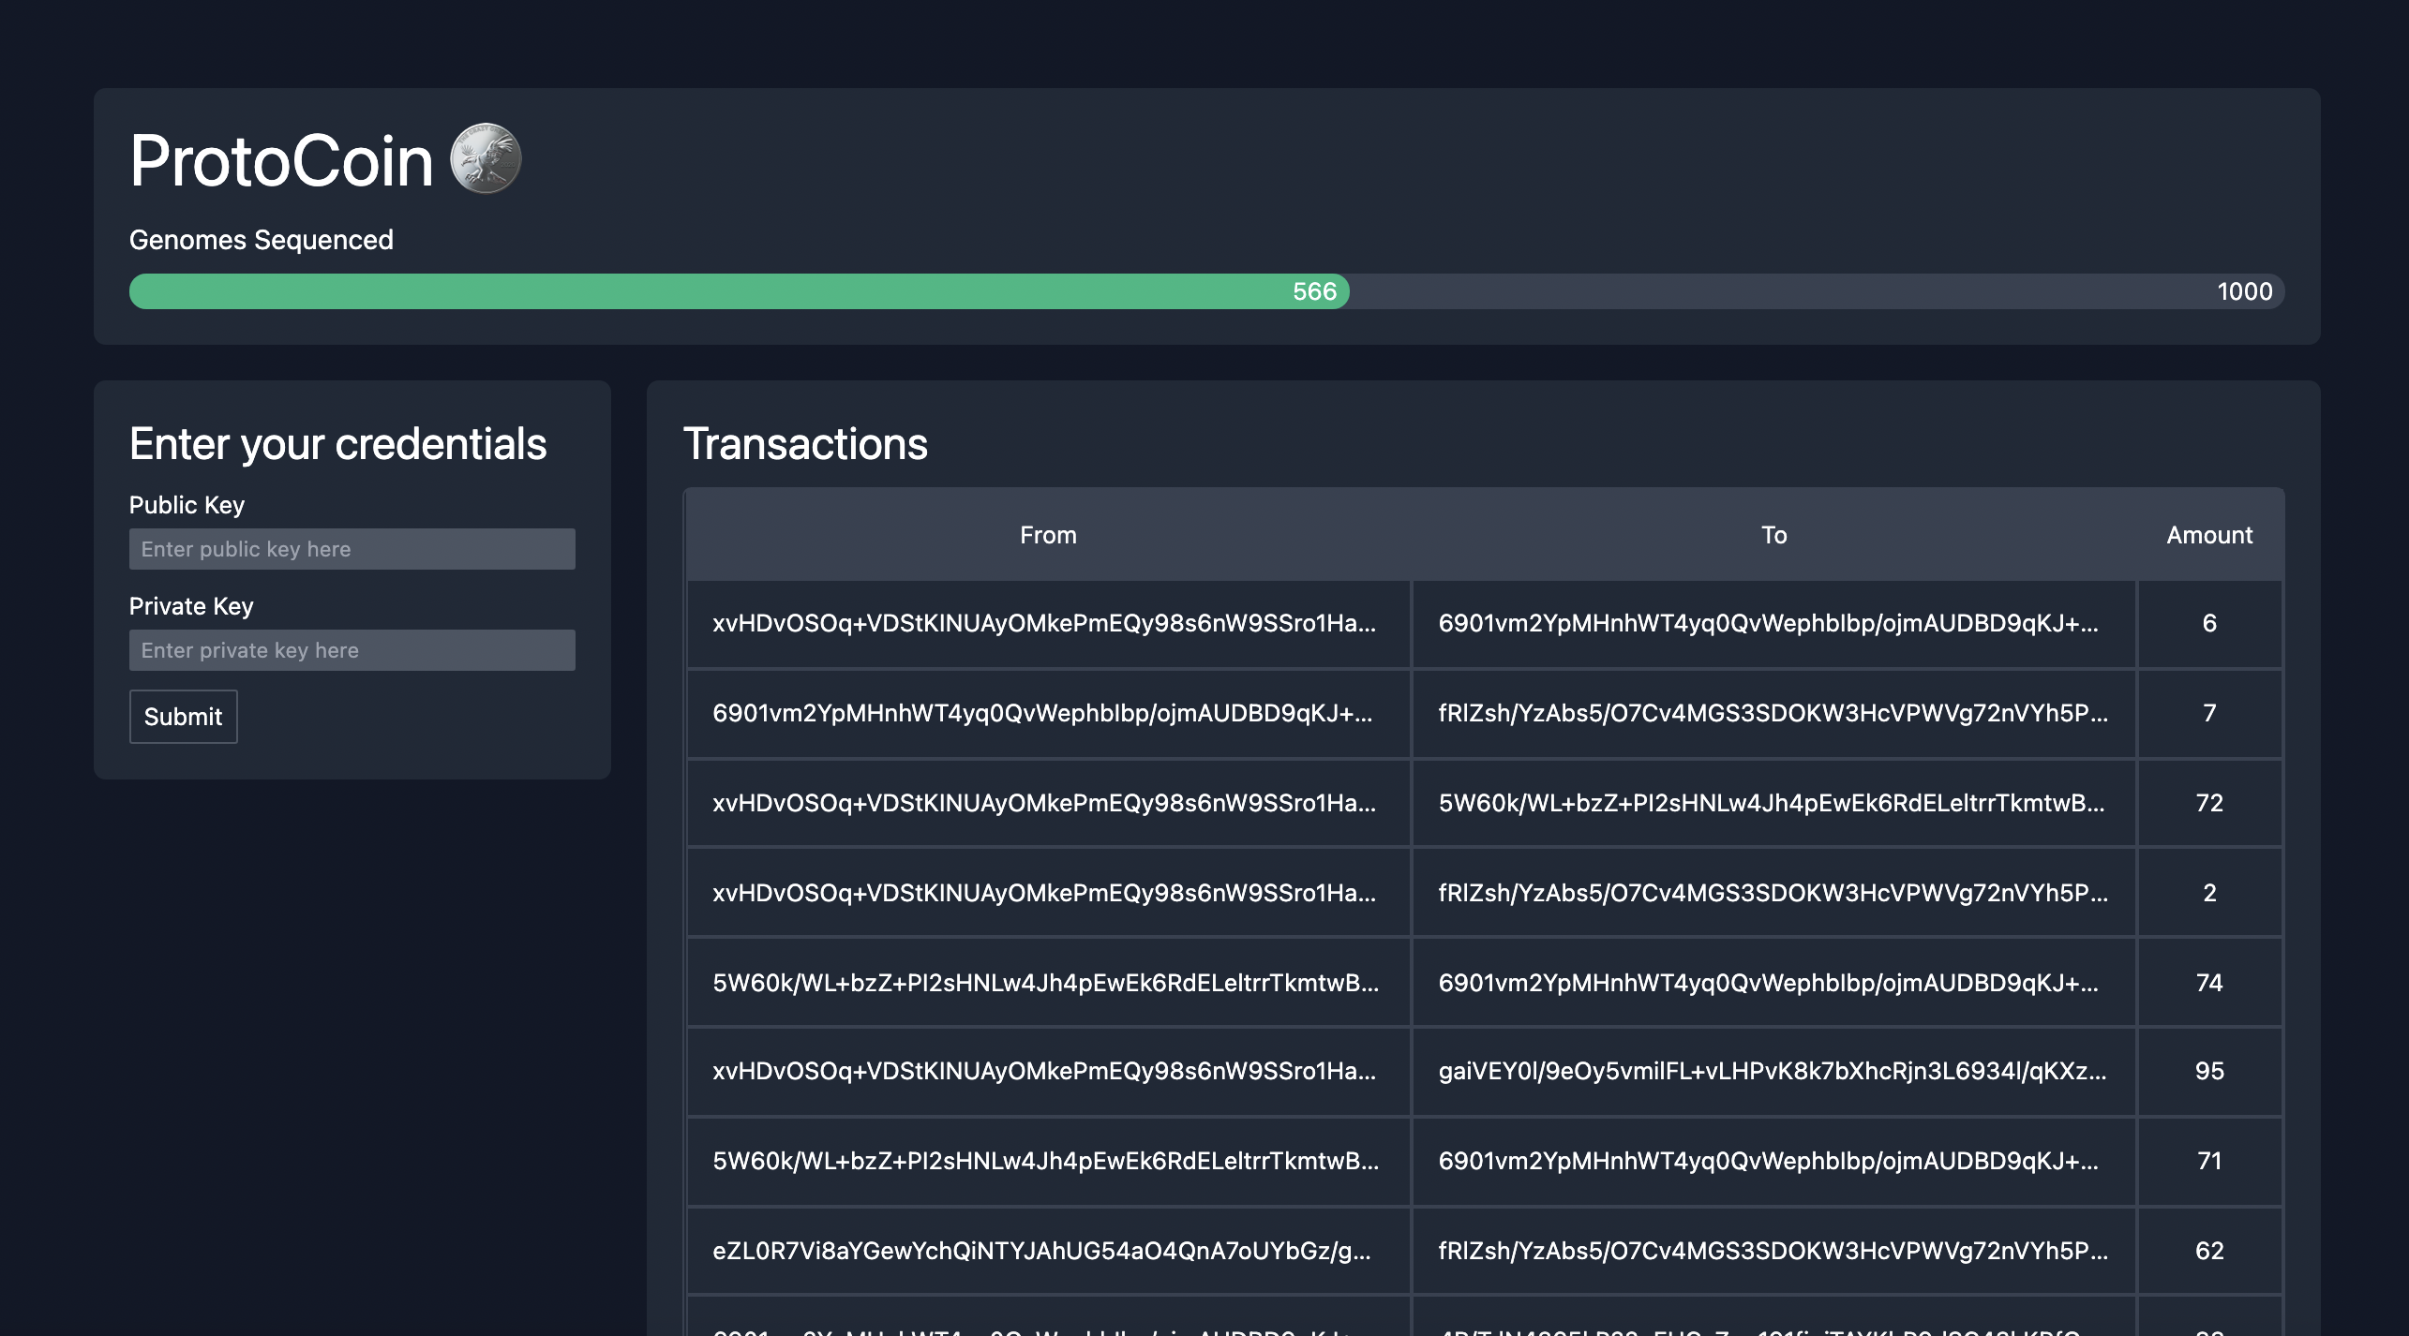This screenshot has height=1336, width=2409.
Task: Click the Public Key input field
Action: coord(352,549)
